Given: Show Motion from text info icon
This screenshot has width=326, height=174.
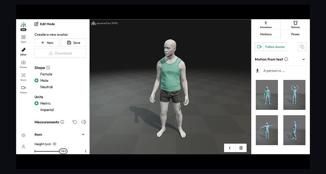Looking at the screenshot, I should pos(286,59).
